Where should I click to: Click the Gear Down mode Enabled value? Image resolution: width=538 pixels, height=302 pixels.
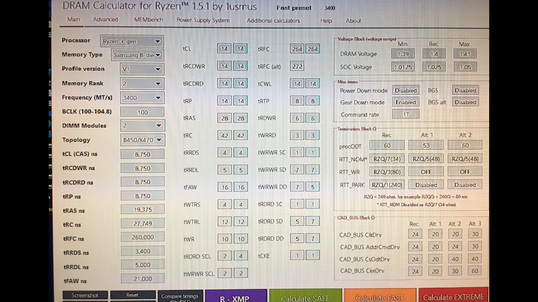pos(406,102)
